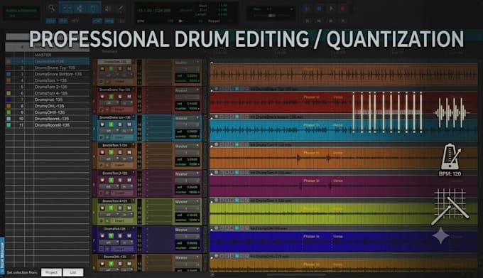
Task: Open Master output dropdown on DrumsSnare Top track
Action: 187,90
